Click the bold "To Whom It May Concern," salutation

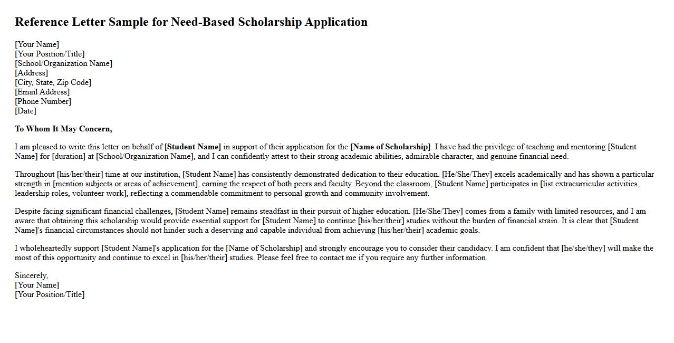pyautogui.click(x=63, y=129)
